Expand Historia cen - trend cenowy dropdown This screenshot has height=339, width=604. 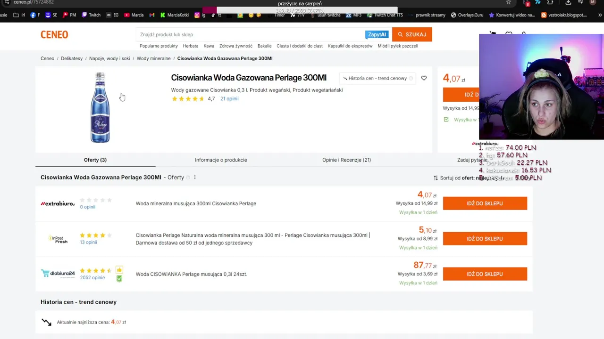[377, 78]
